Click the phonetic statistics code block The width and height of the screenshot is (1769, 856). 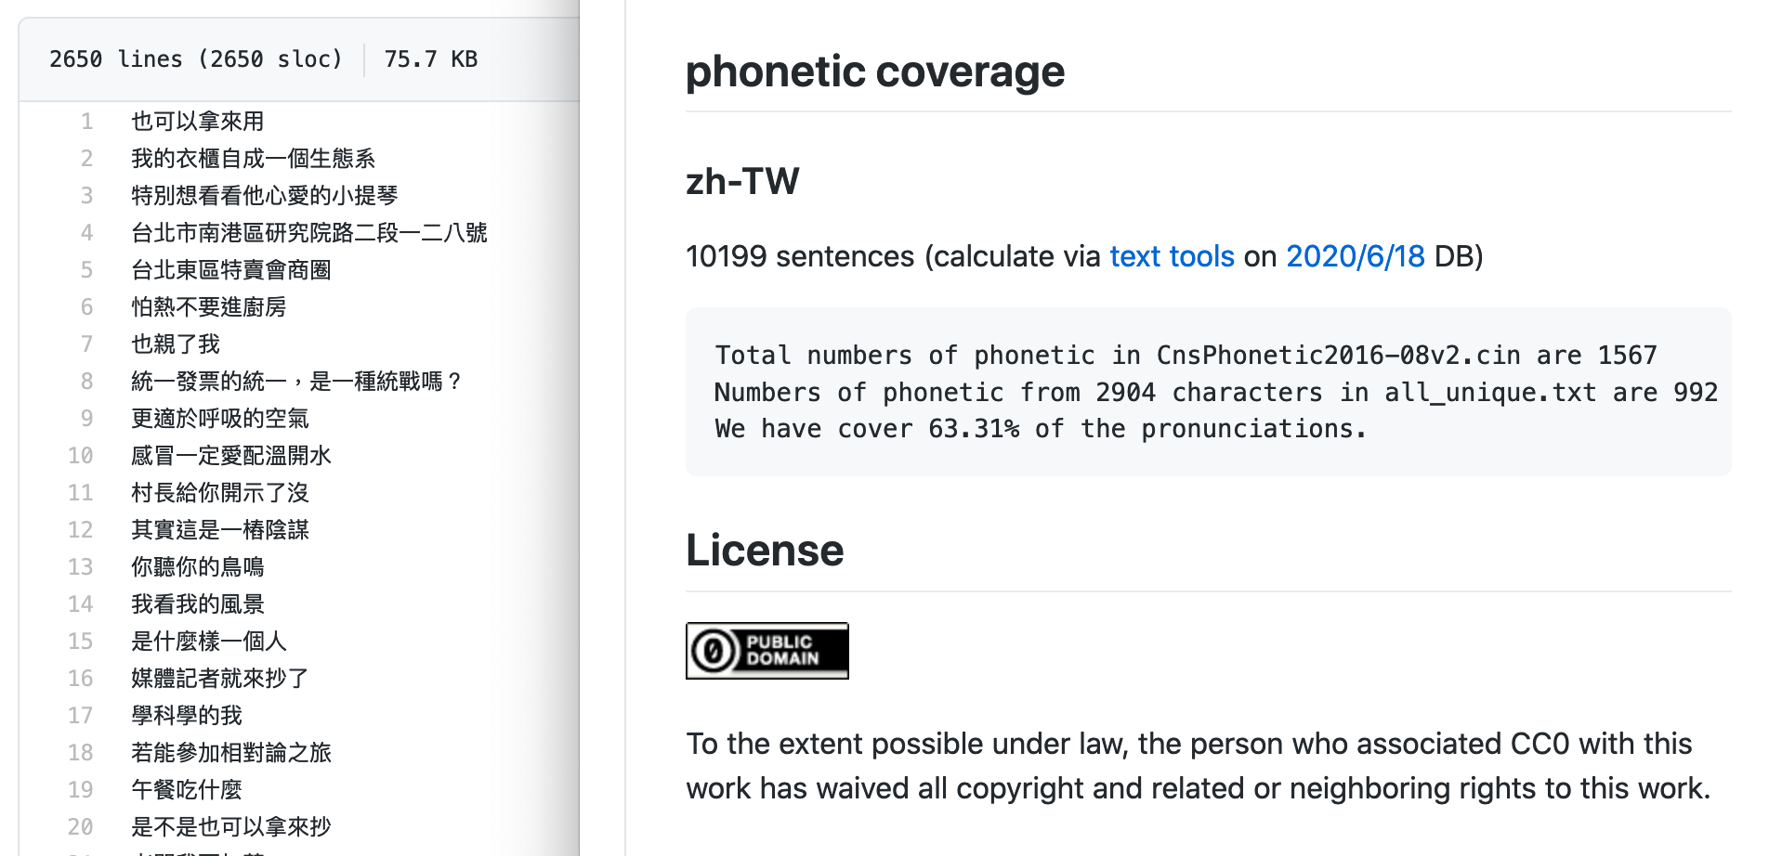[x=1208, y=392]
